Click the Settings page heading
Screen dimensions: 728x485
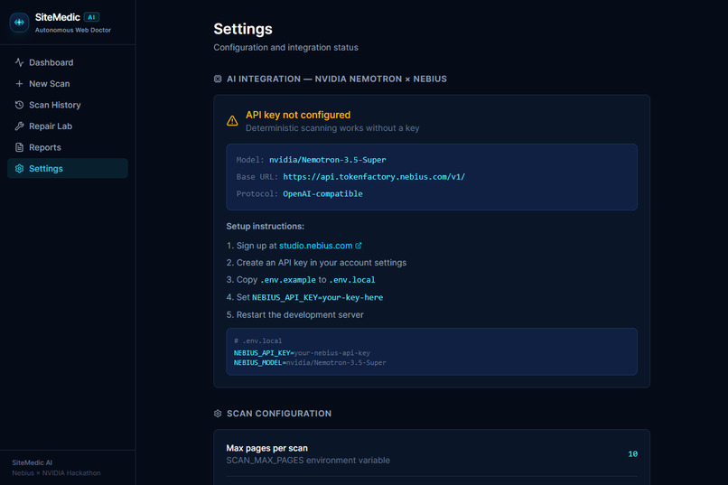click(x=243, y=29)
